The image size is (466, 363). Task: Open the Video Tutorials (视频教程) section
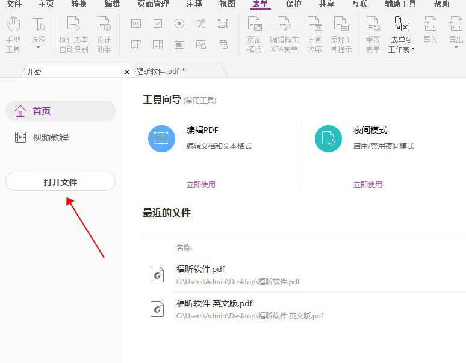coord(51,138)
